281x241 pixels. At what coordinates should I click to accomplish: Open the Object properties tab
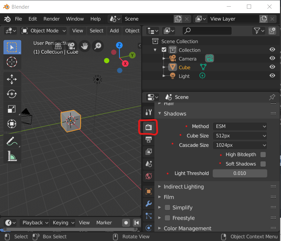coord(148,191)
